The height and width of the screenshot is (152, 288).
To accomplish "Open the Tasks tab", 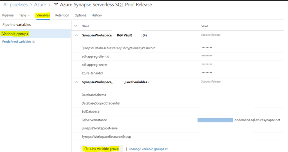I will pyautogui.click(x=23, y=15).
